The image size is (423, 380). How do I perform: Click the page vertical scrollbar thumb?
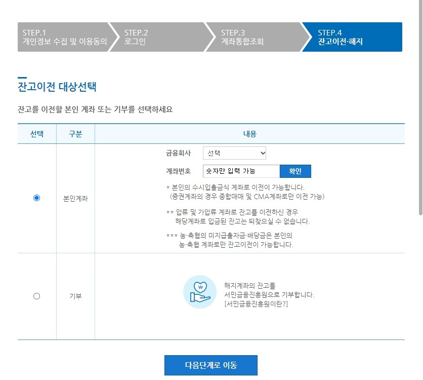pos(420,107)
